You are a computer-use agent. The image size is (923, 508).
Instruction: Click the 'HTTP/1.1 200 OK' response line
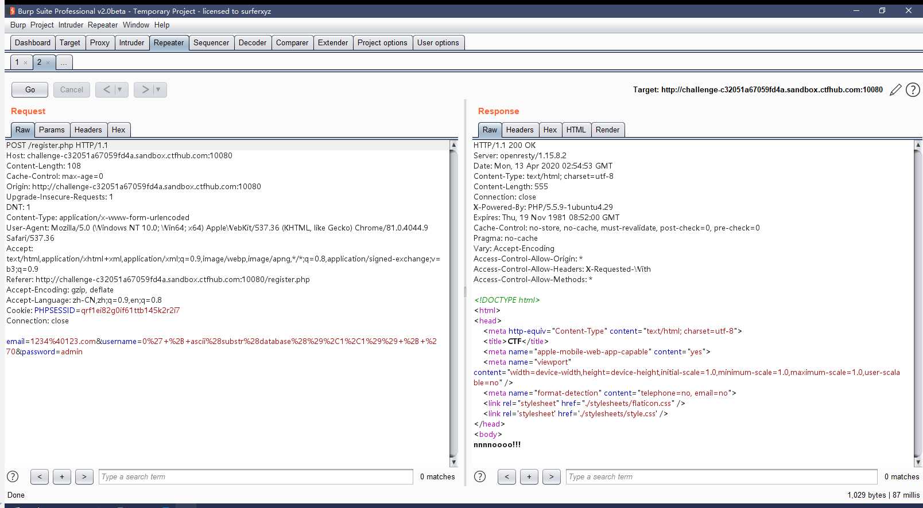505,145
